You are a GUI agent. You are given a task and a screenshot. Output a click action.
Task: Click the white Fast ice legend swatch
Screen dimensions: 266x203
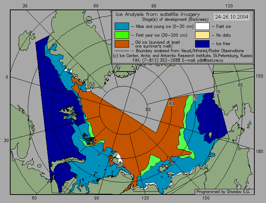coord(202,26)
